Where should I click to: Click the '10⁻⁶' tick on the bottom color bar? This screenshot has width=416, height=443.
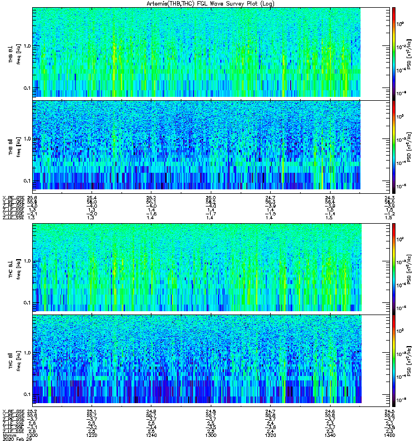(x=401, y=400)
